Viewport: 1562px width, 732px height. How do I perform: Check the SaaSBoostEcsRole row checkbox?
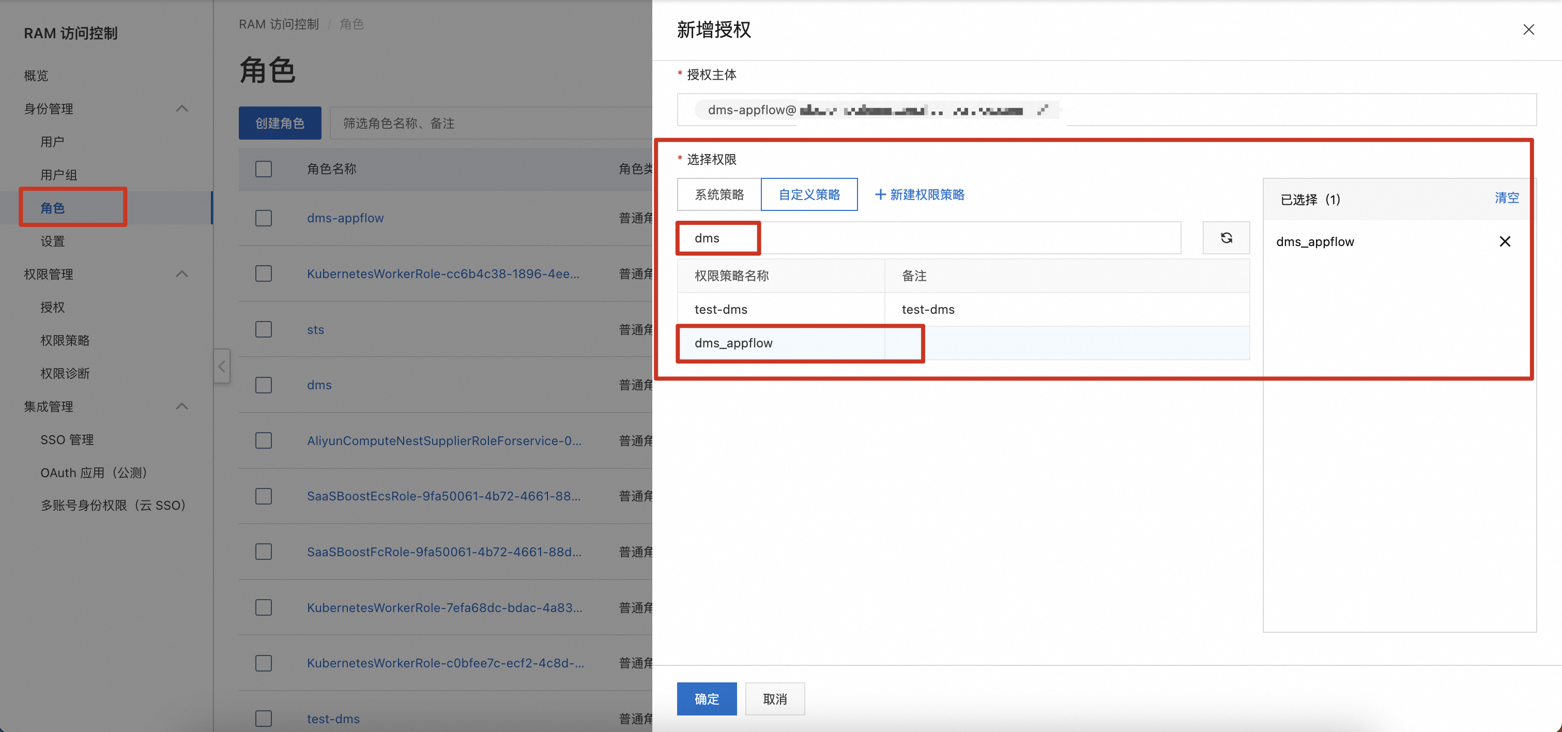tap(263, 496)
